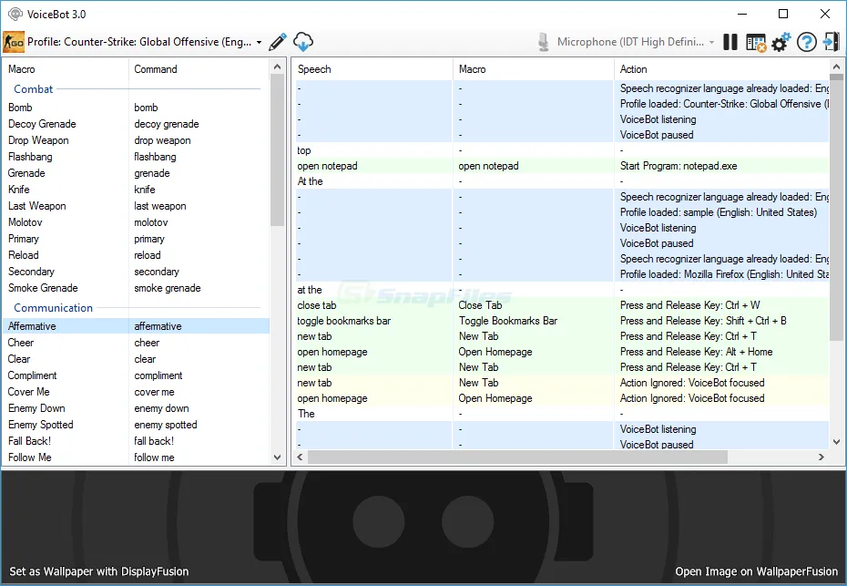The image size is (847, 586).
Task: Pause VoiceBot with the pause icon
Action: point(730,42)
